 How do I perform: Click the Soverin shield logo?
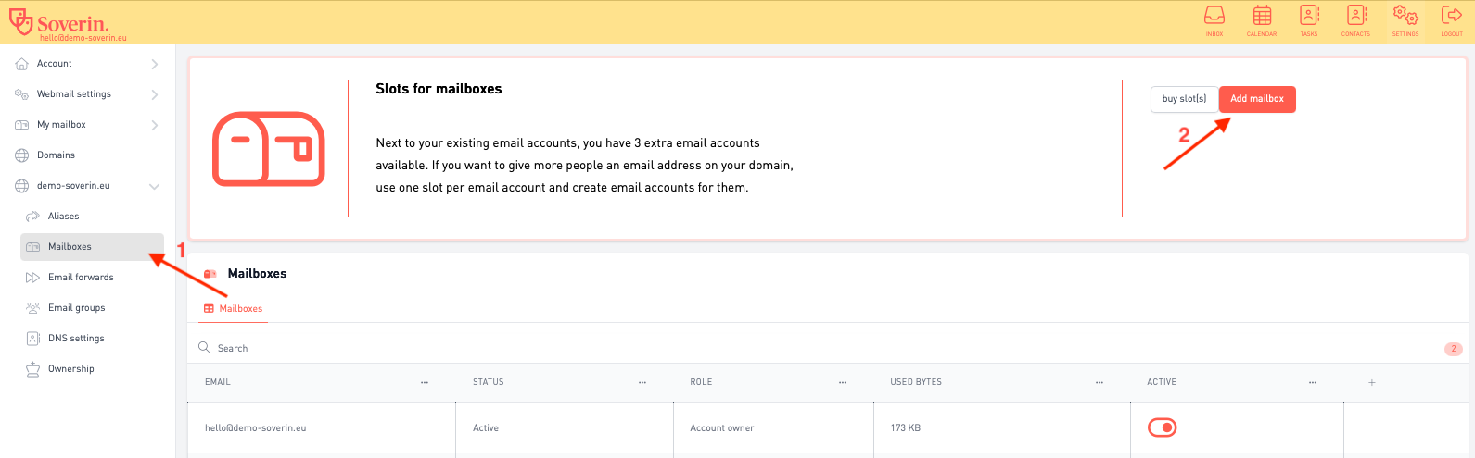click(20, 20)
